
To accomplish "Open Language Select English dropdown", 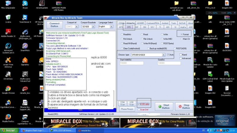I will [x=111, y=27].
